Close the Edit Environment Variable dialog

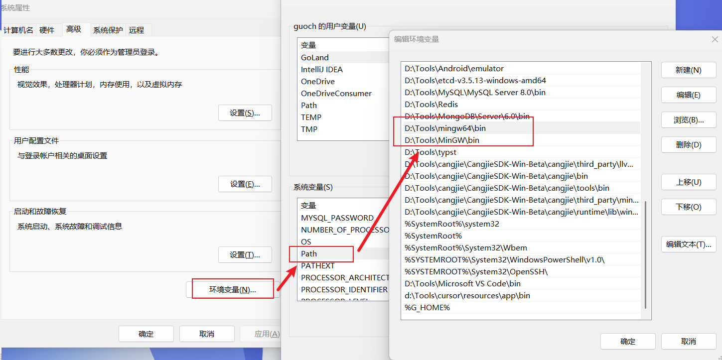[715, 39]
